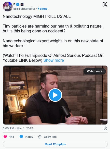Click the blue verified badge
Image resolution: width=110 pixels, height=149 pixels.
pyautogui.click(x=18, y=4)
